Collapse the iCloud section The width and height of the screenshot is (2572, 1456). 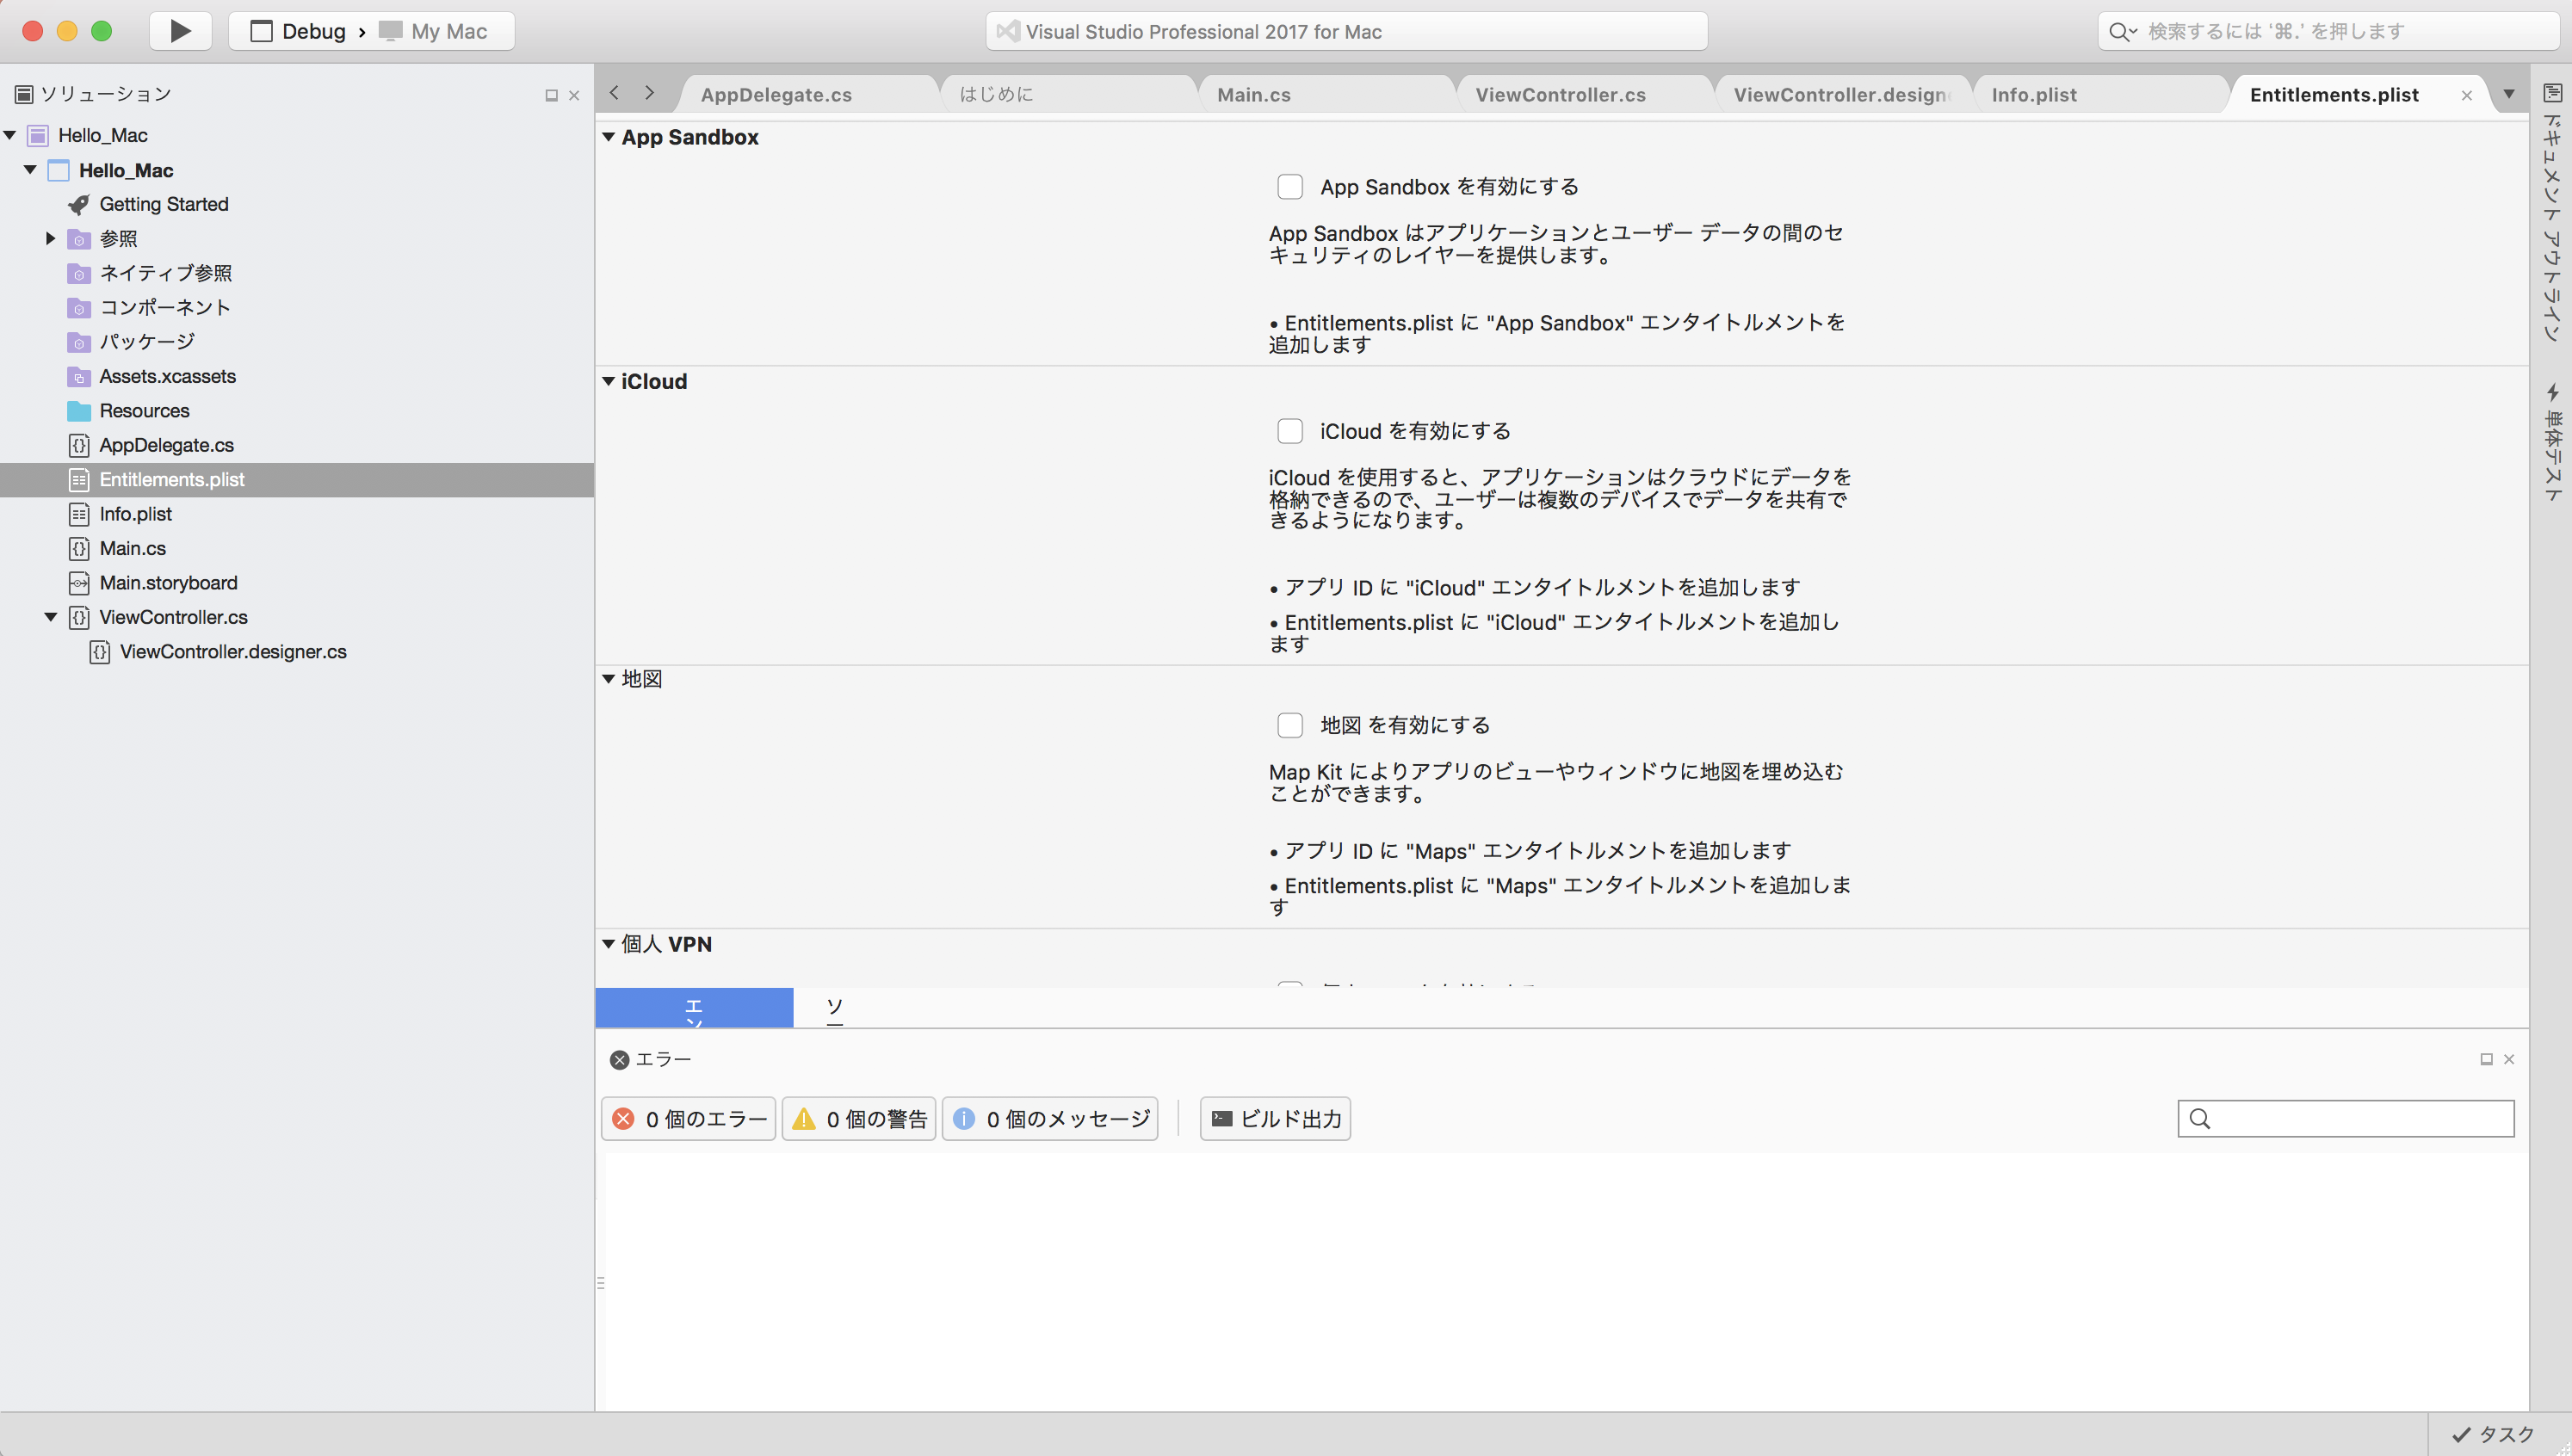[x=608, y=381]
